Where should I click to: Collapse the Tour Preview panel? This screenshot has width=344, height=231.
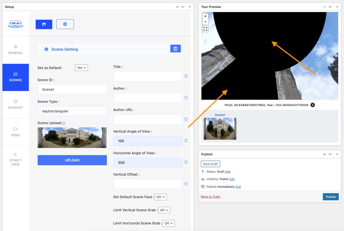click(x=337, y=7)
